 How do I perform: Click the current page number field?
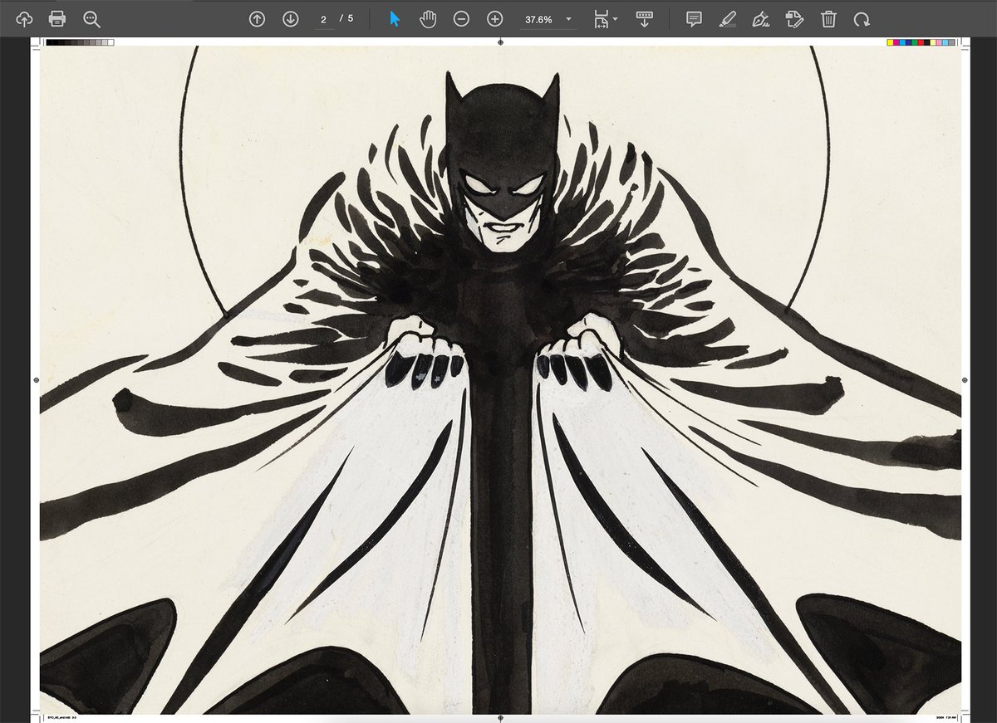(x=323, y=18)
